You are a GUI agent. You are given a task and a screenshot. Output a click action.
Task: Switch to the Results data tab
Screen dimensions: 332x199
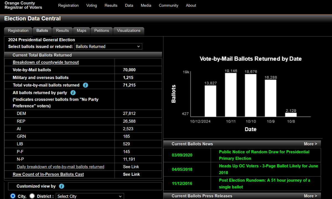point(62,31)
